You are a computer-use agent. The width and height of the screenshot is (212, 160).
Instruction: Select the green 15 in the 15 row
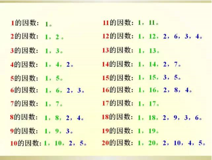[152, 77]
